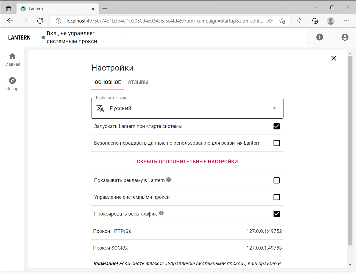
Task: Add this page to favorites
Action: [282, 21]
